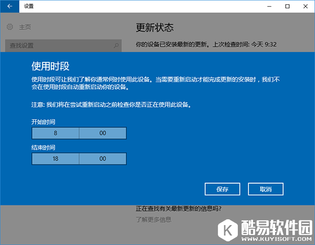Close the 设置 window
This screenshot has width=315, height=245.
click(306, 6)
